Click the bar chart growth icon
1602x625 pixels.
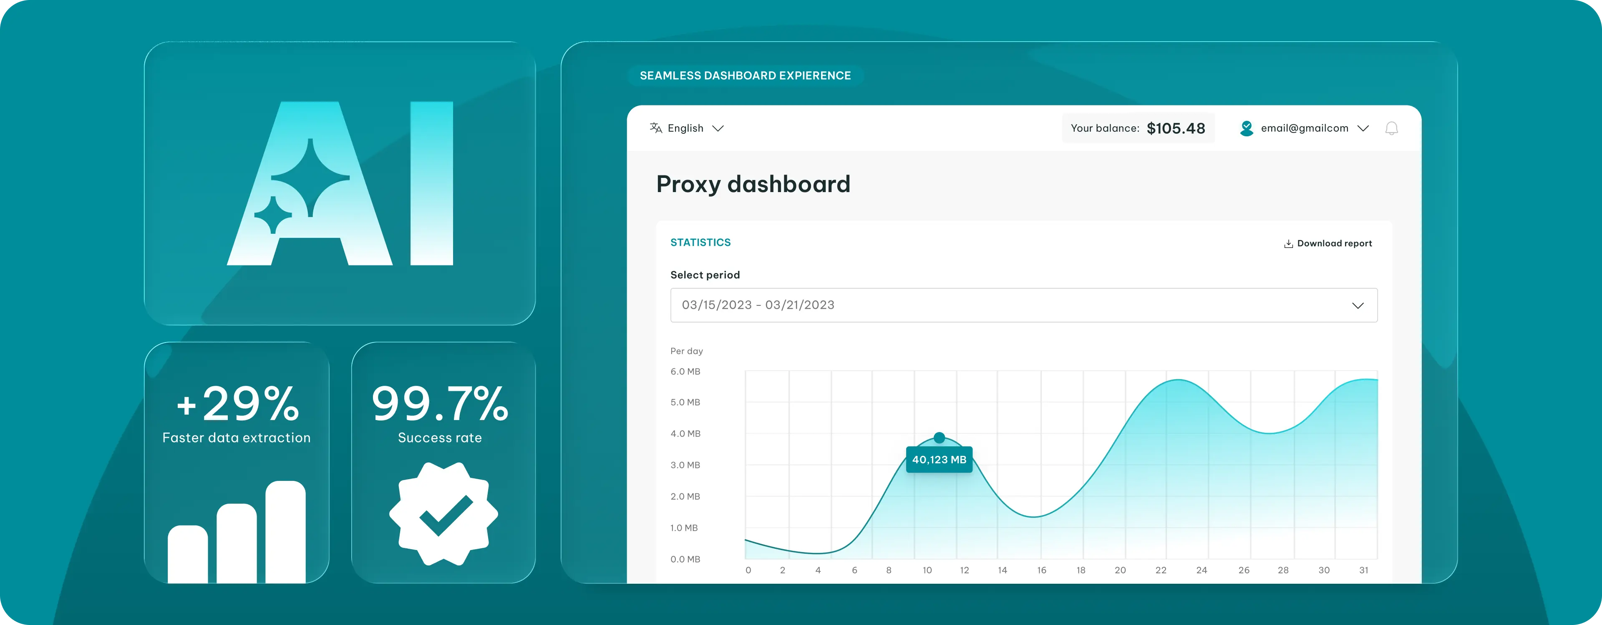(x=237, y=532)
